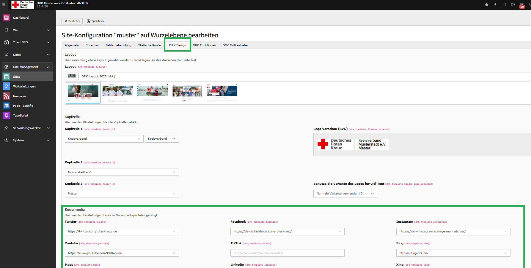Click the bookmarks star icon in top bar

pos(487,4)
